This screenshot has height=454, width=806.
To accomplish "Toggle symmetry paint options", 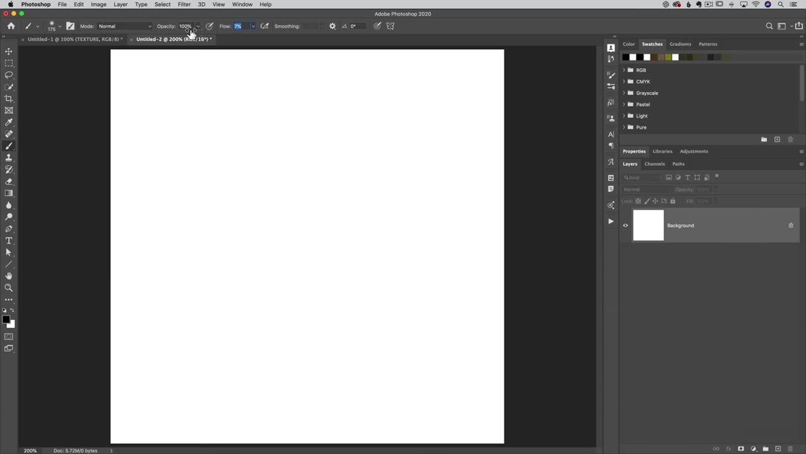I will 390,26.
